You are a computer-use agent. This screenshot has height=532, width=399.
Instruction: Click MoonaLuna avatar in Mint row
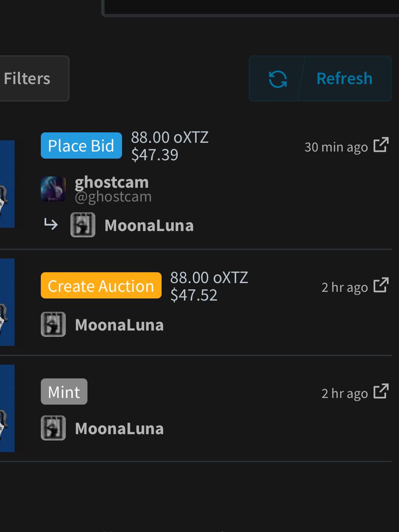click(53, 428)
